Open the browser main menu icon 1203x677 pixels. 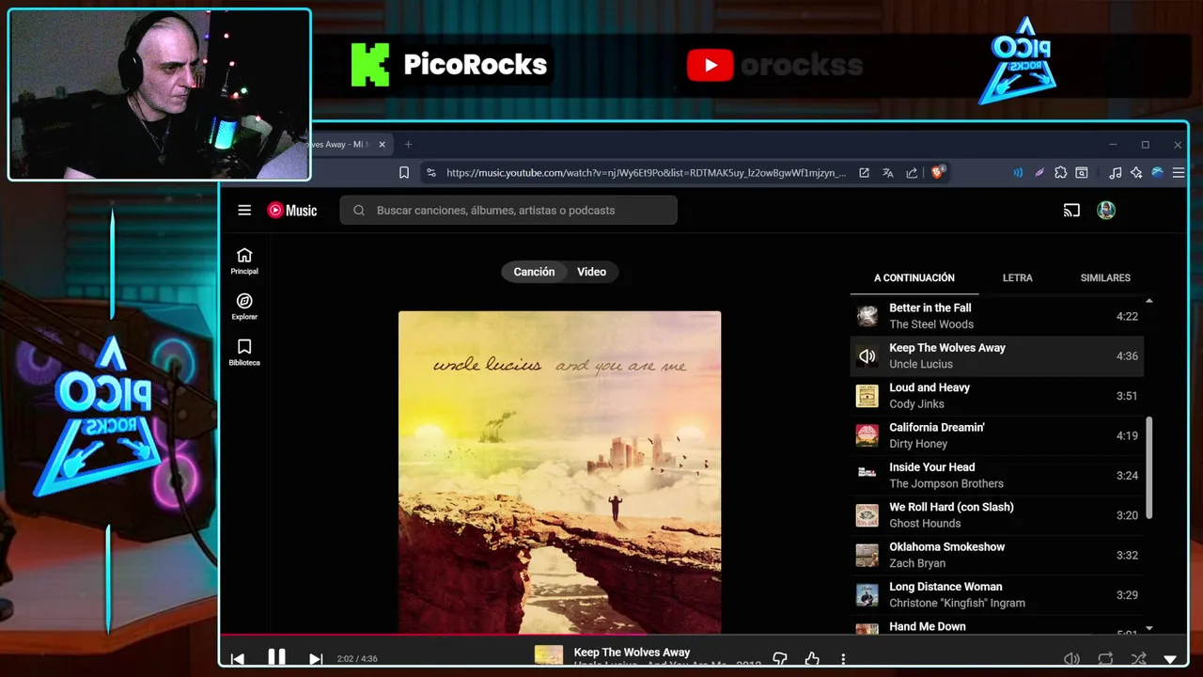point(1179,173)
